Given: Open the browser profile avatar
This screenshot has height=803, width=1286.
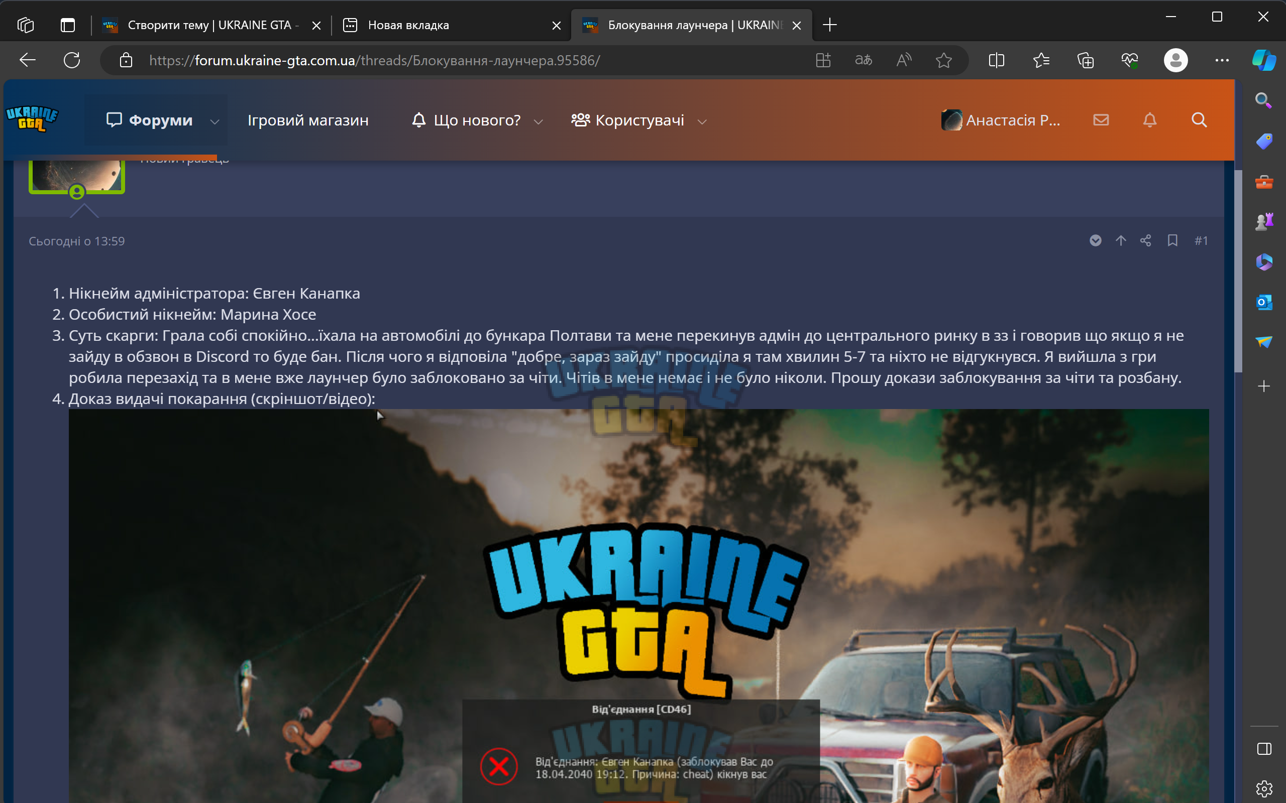Looking at the screenshot, I should (x=1175, y=60).
